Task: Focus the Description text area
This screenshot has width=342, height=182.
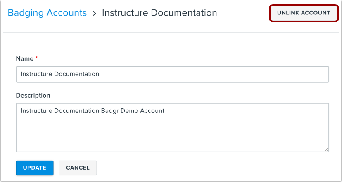Action: click(x=172, y=128)
